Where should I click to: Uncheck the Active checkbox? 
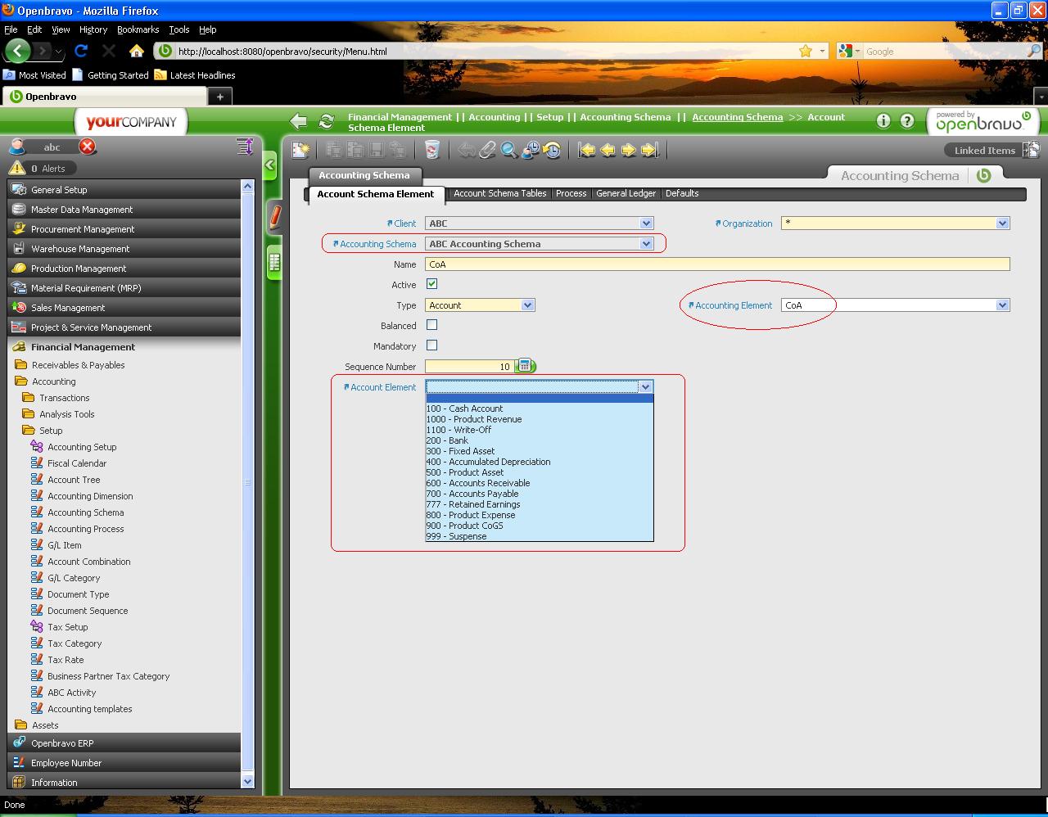[x=431, y=284]
